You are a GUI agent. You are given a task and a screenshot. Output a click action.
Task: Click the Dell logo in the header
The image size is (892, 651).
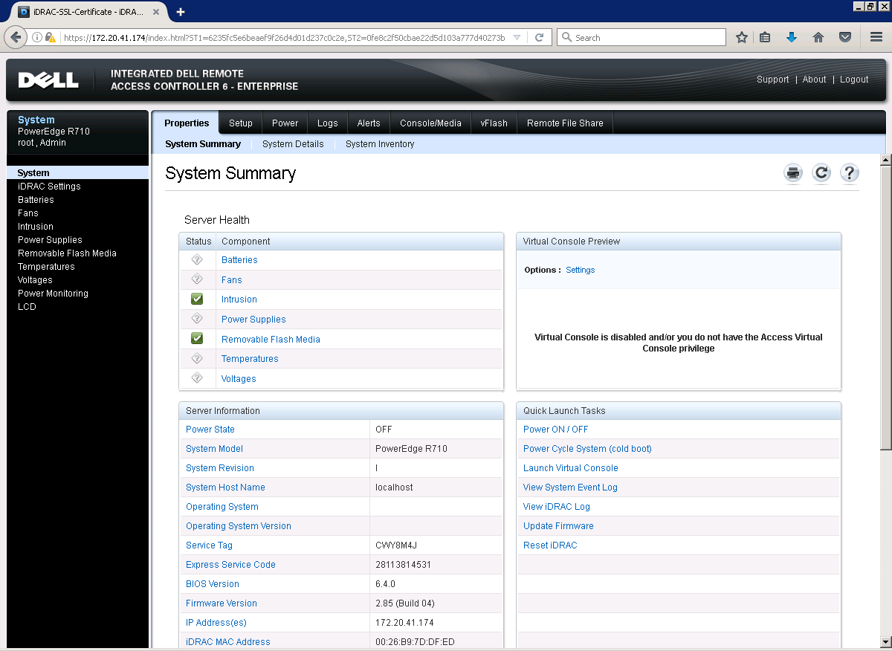point(48,79)
